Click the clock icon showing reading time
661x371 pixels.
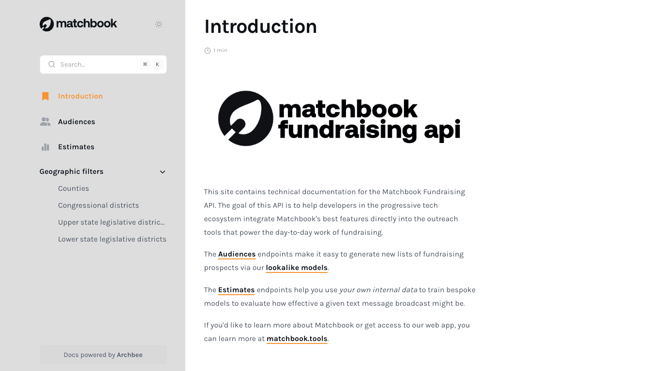point(207,50)
